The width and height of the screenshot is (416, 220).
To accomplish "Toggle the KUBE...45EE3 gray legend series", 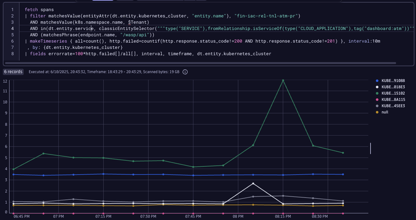I will click(x=393, y=106).
